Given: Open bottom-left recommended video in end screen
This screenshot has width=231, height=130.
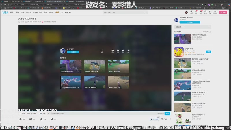Looking at the screenshot, I should click(x=71, y=82).
